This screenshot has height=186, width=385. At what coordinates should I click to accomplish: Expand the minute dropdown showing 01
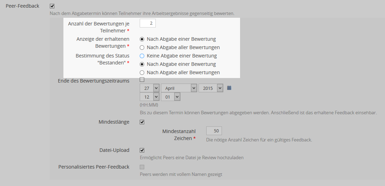pos(170,97)
